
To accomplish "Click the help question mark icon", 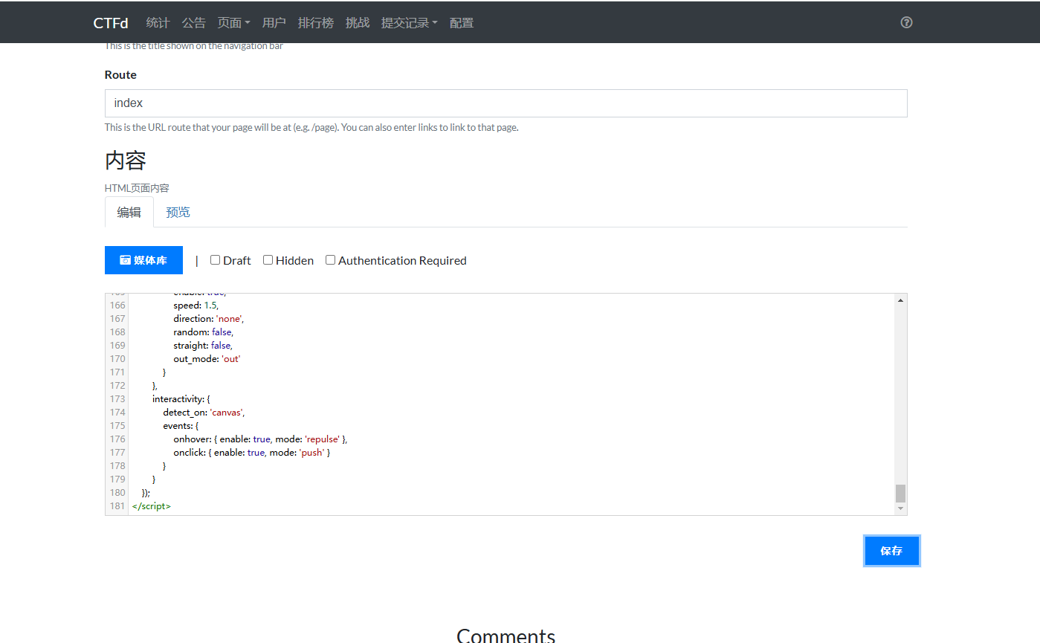I will pos(906,22).
